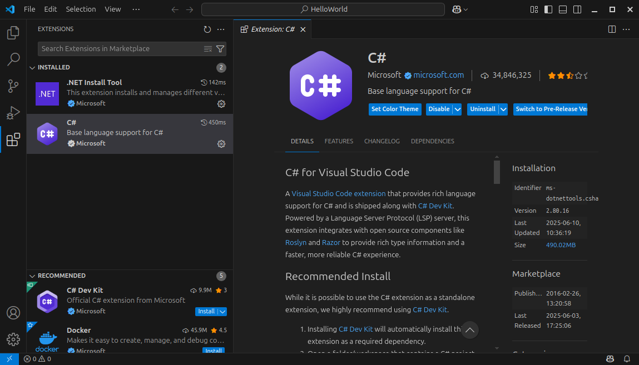Open the Copilot chat icon in title bar
Viewport: 639px width, 365px height.
click(x=457, y=9)
